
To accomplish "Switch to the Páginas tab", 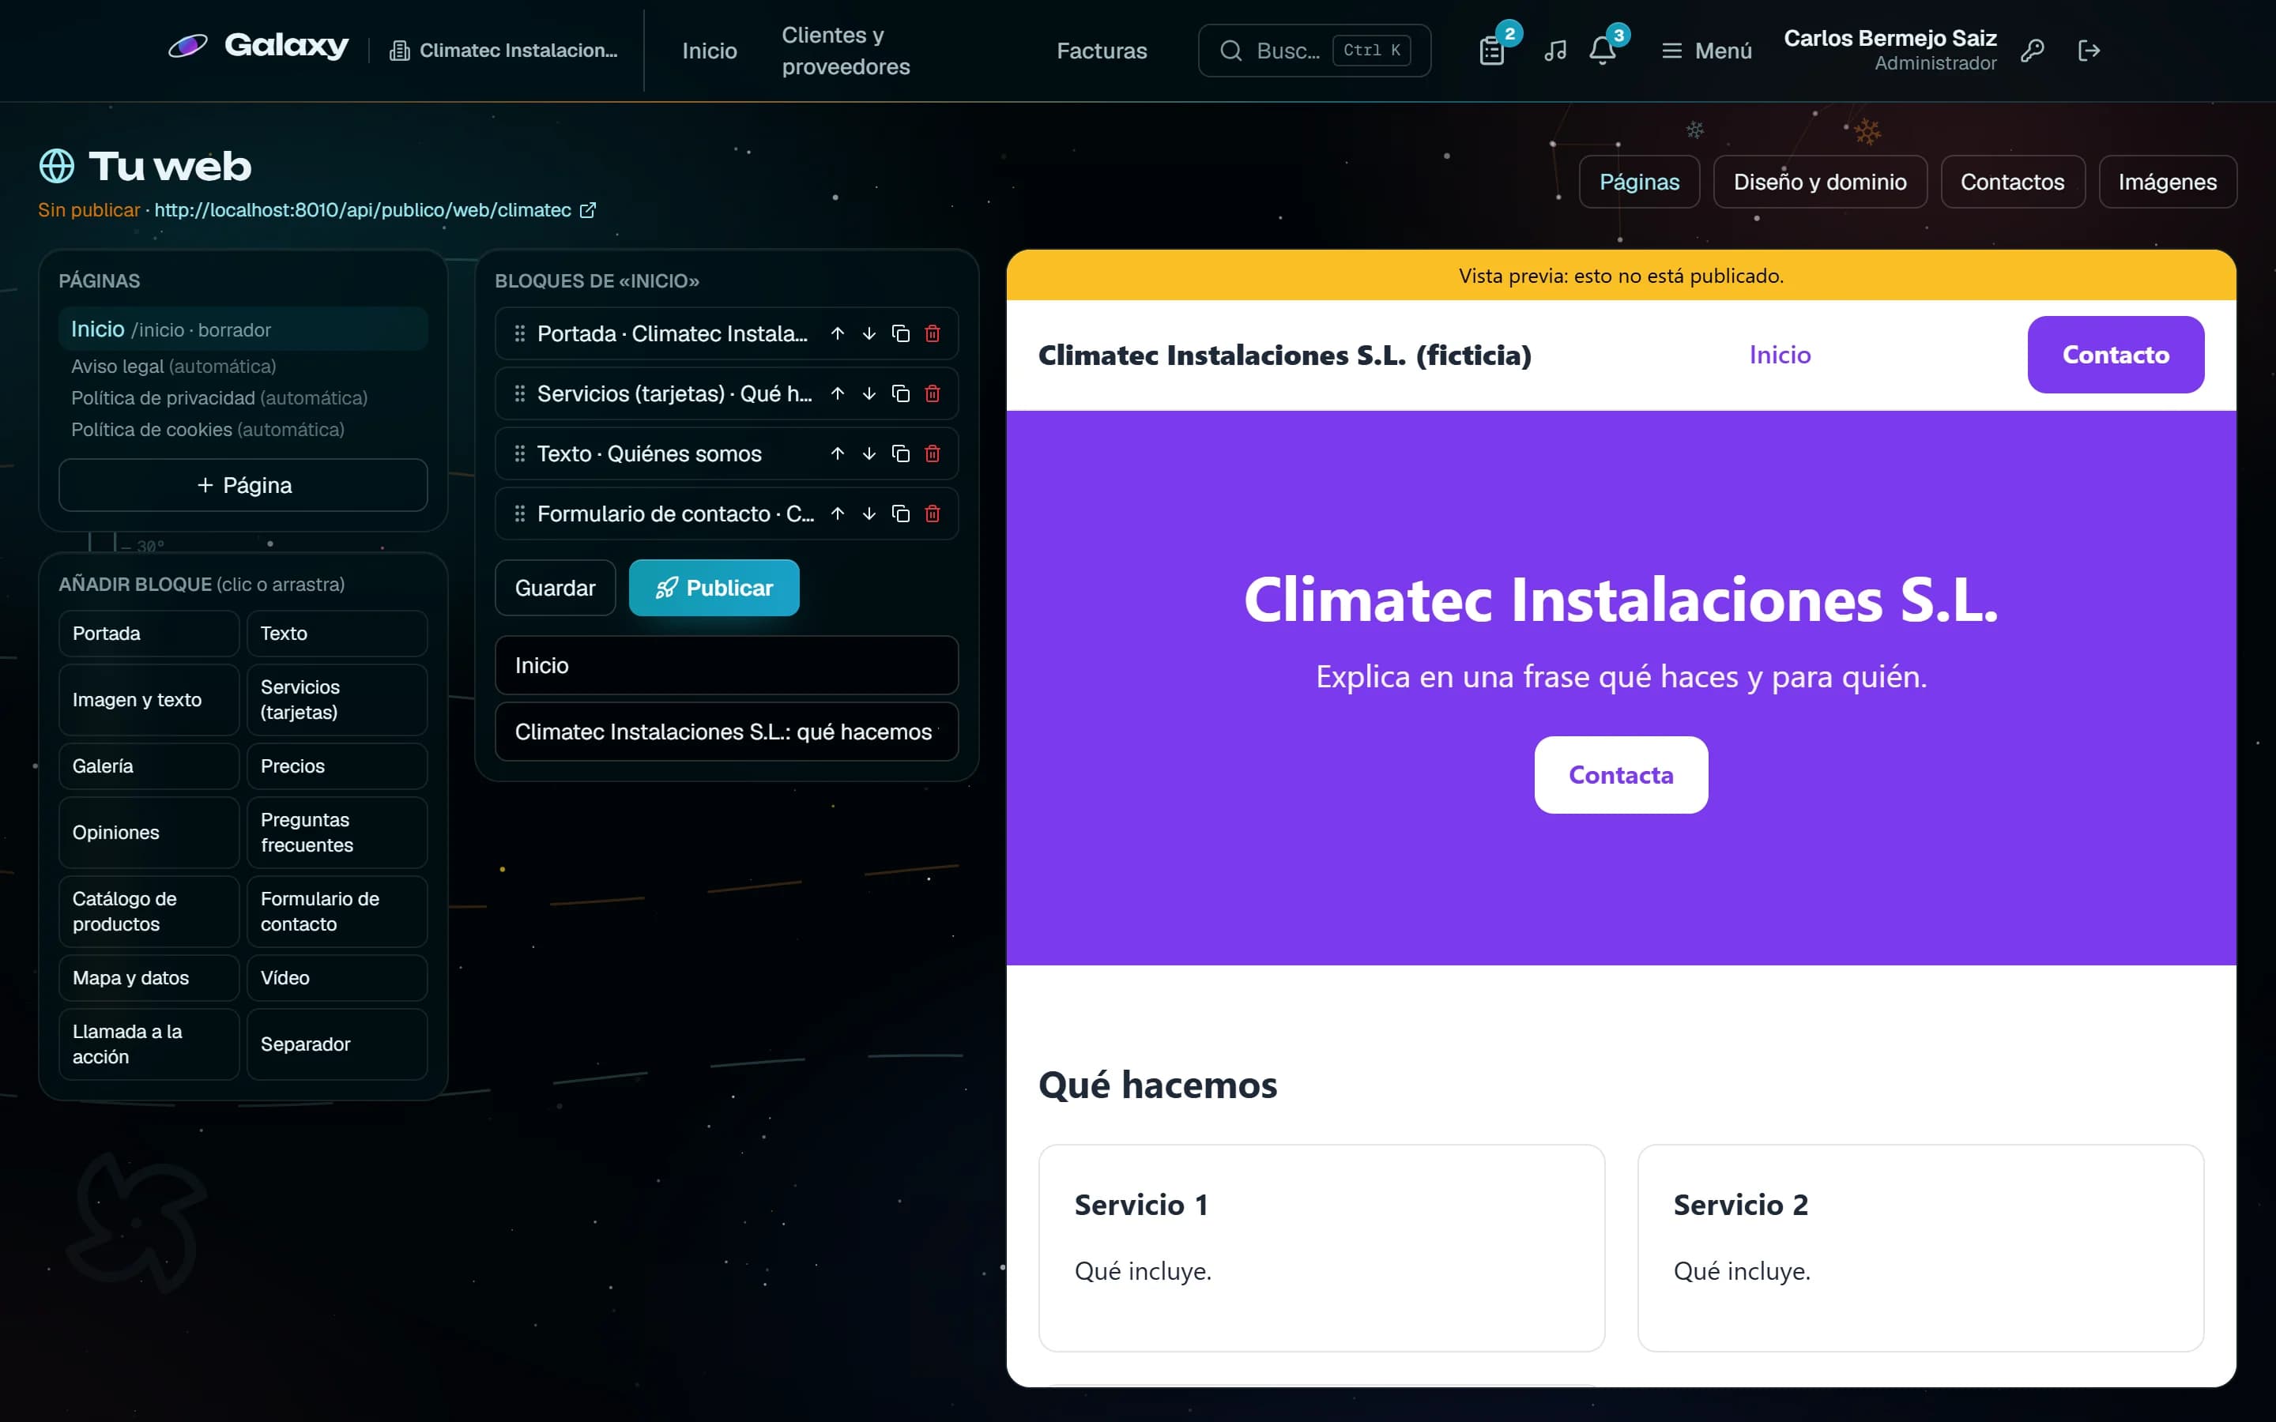I will tap(1638, 182).
